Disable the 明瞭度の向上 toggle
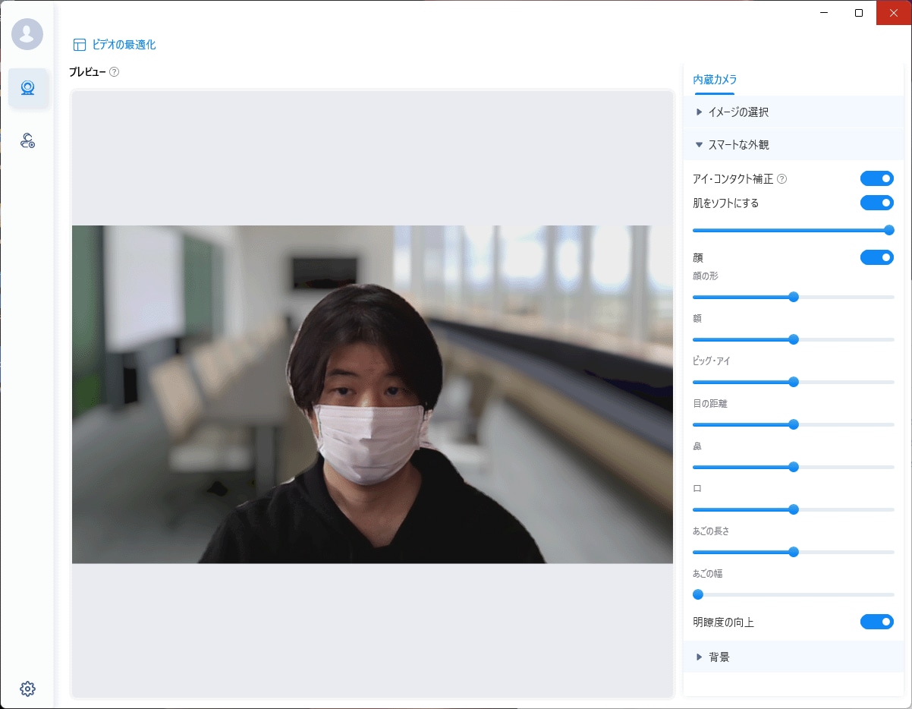912x709 pixels. point(876,622)
